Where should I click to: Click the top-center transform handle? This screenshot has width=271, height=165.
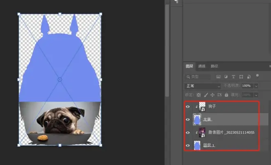[60, 14]
